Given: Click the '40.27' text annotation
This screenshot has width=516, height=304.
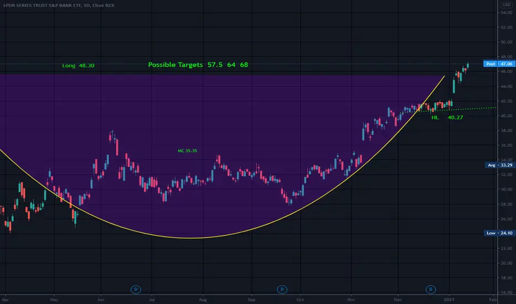Looking at the screenshot, I should click(455, 117).
